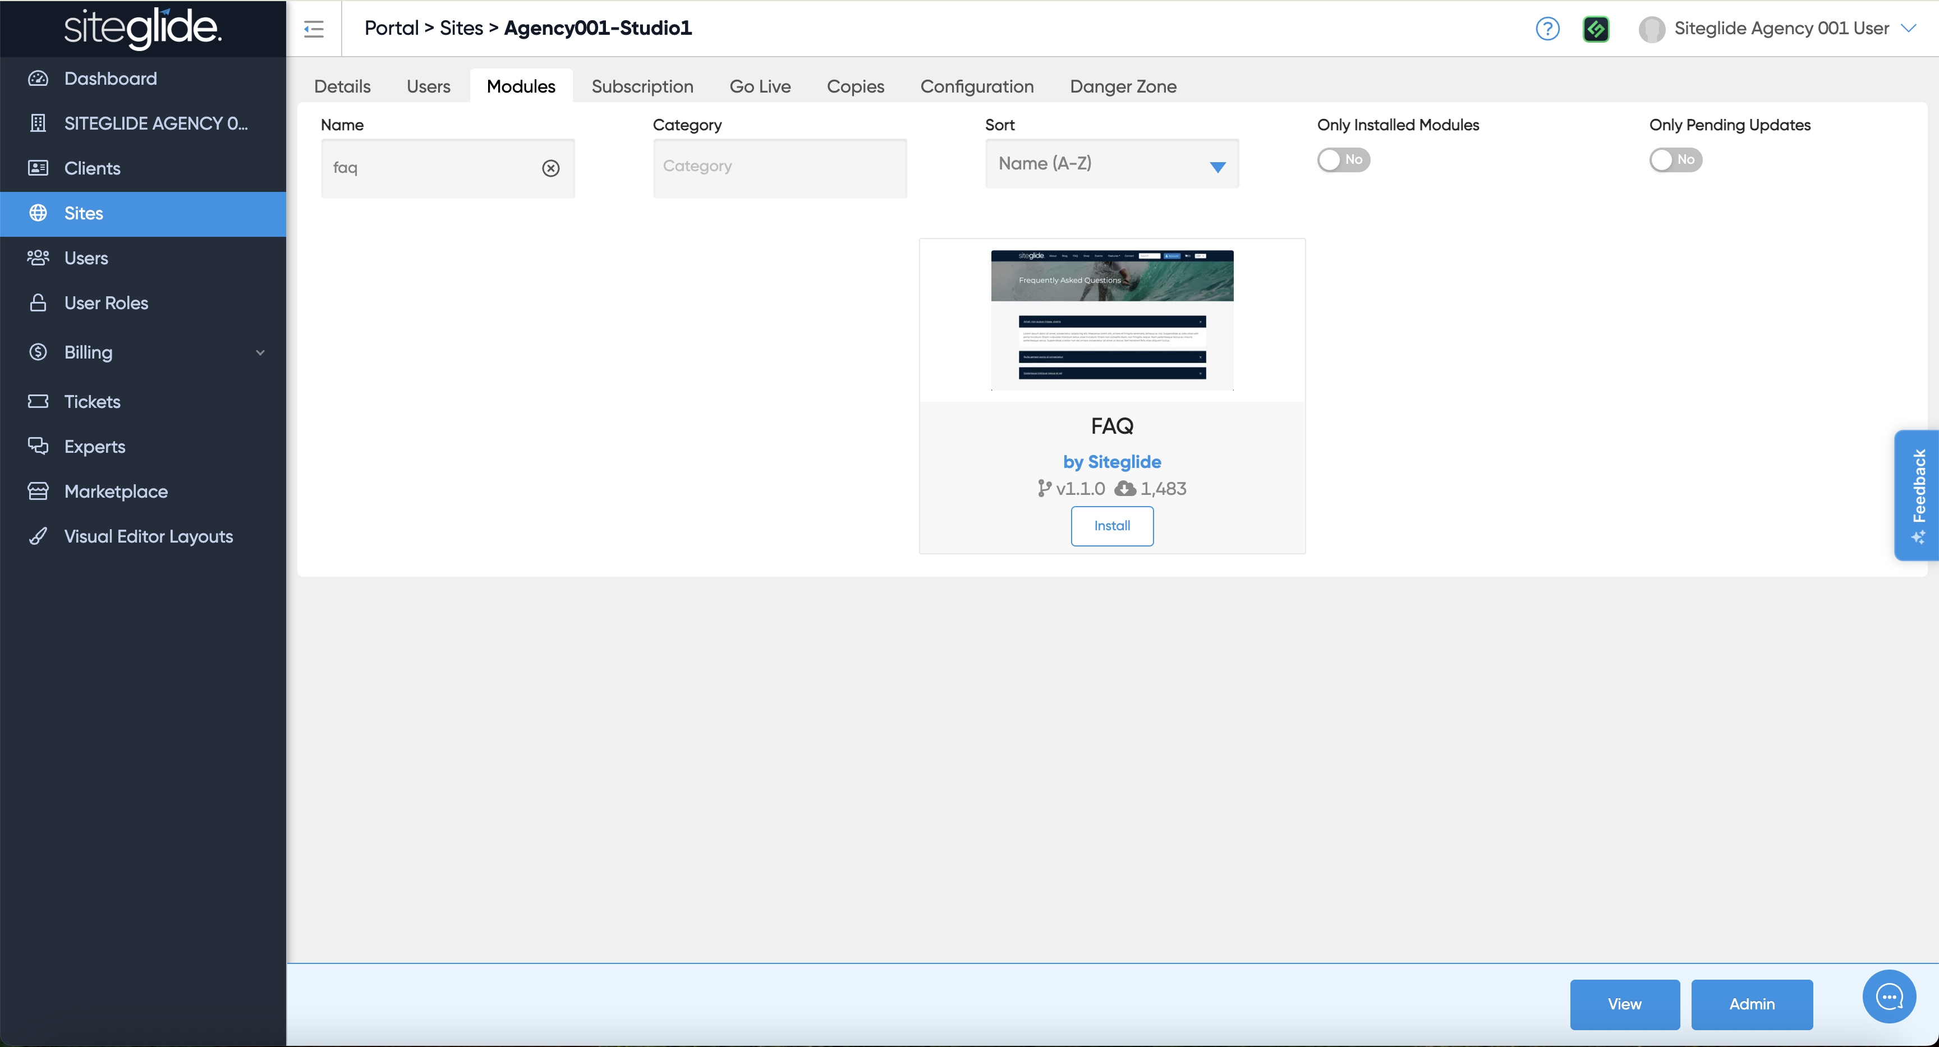Open the Siteglide Agency 001 User menu
This screenshot has height=1047, width=1939.
[x=1780, y=29]
